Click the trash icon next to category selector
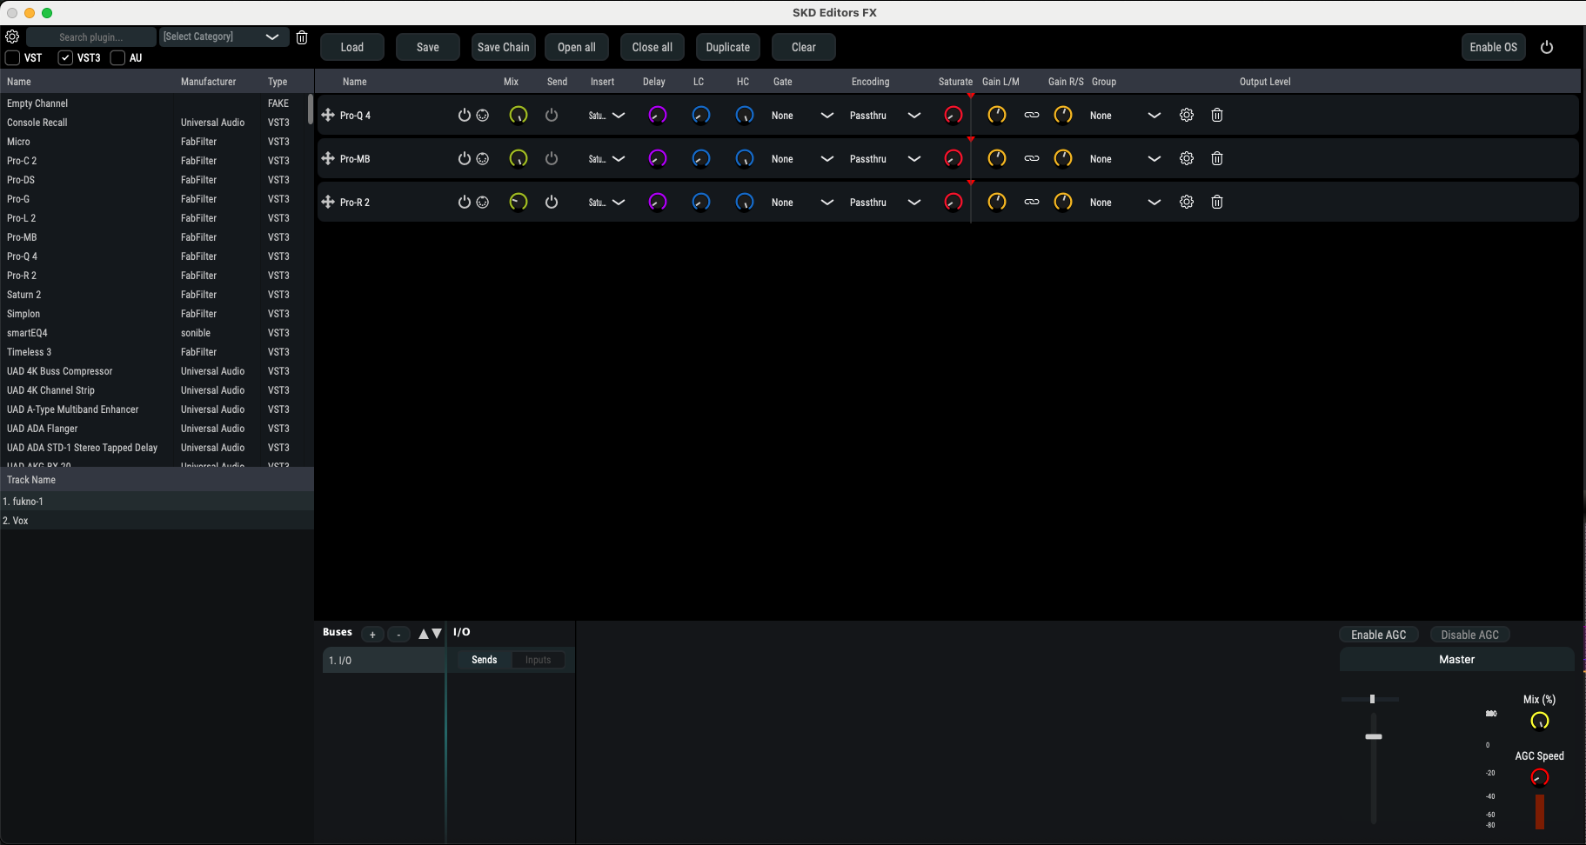Viewport: 1586px width, 845px height. tap(302, 37)
